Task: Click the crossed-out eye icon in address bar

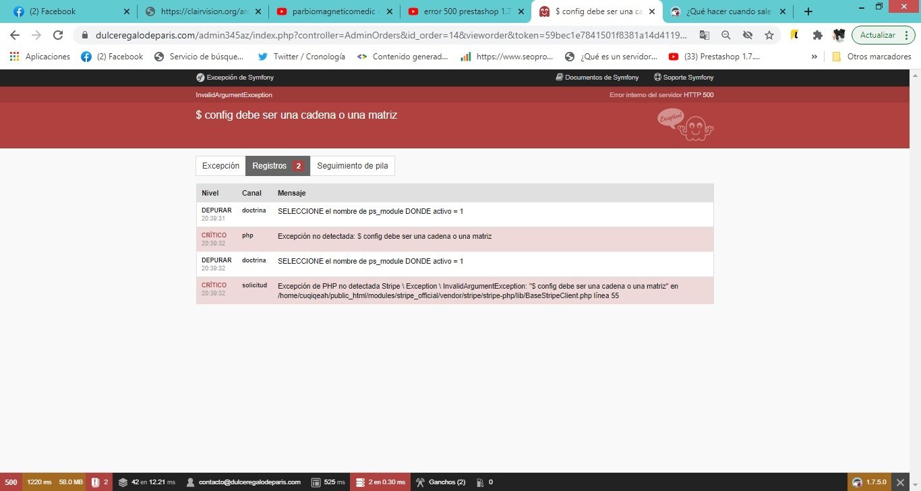Action: coord(747,35)
